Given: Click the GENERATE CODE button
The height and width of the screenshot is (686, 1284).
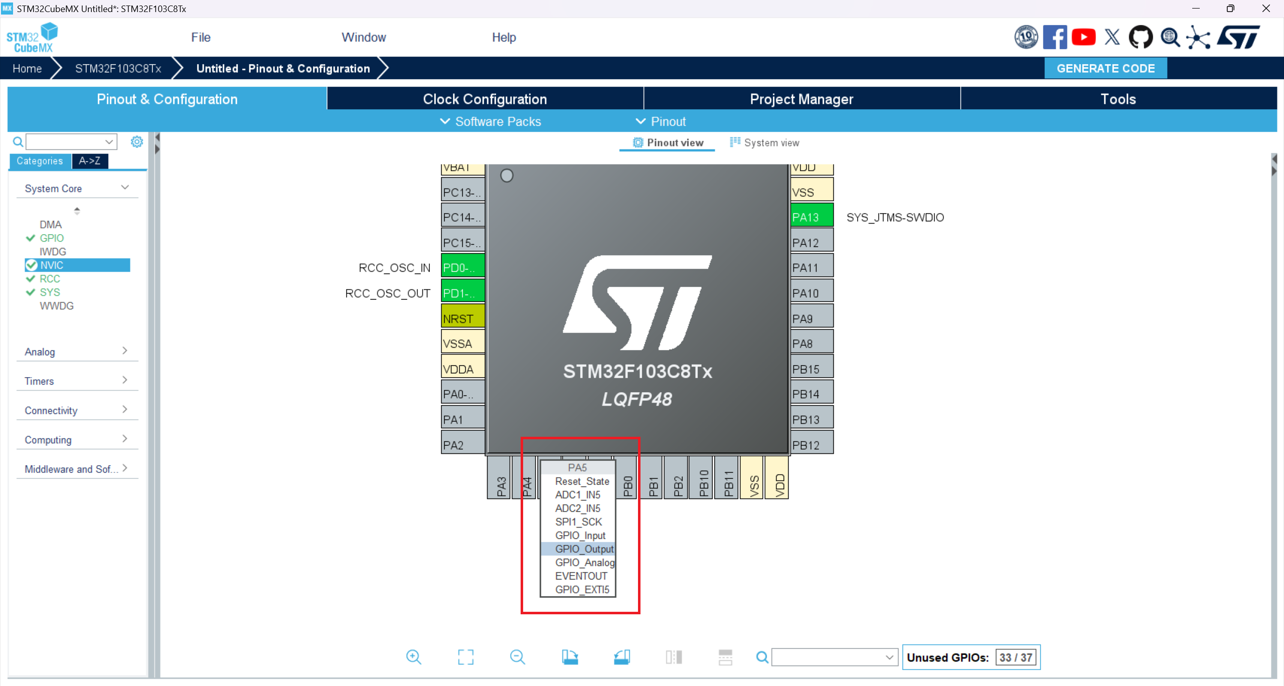Looking at the screenshot, I should pos(1105,69).
